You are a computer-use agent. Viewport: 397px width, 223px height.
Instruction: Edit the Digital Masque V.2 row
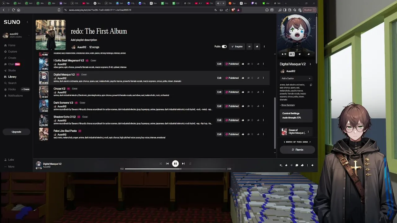click(x=219, y=78)
